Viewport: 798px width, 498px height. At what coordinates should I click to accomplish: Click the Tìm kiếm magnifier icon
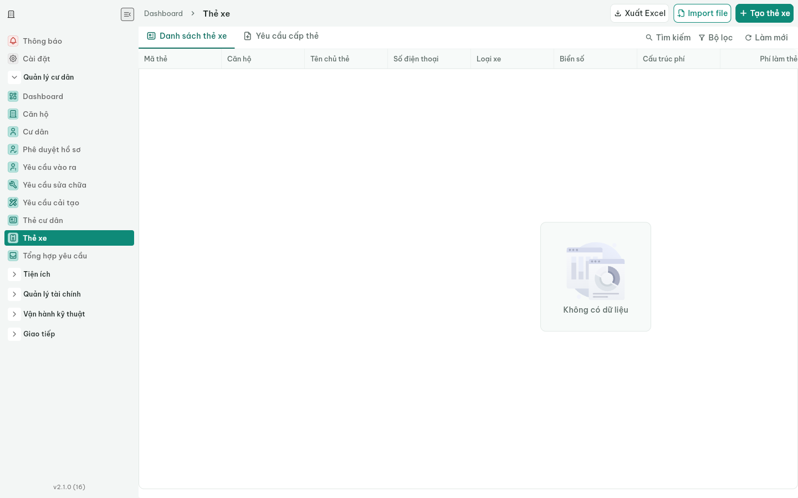(649, 38)
